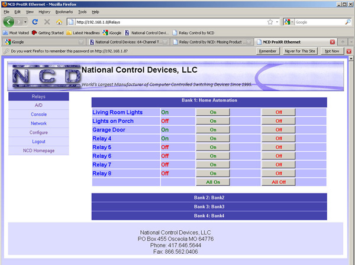Open the search engine selector dropdown
This screenshot has height=265, width=355.
click(289, 22)
